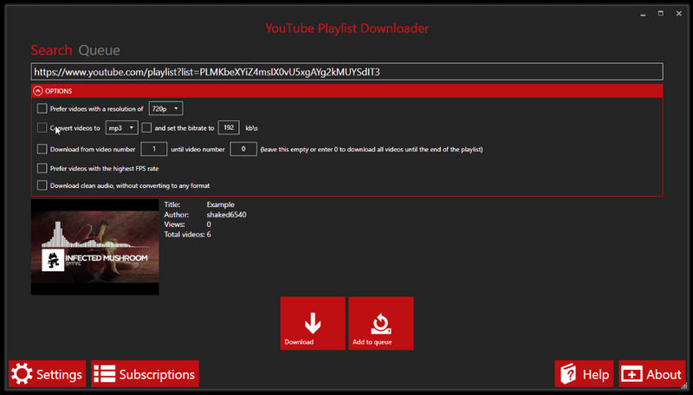Click the Add to queue button
This screenshot has height=395, width=693.
tap(381, 323)
